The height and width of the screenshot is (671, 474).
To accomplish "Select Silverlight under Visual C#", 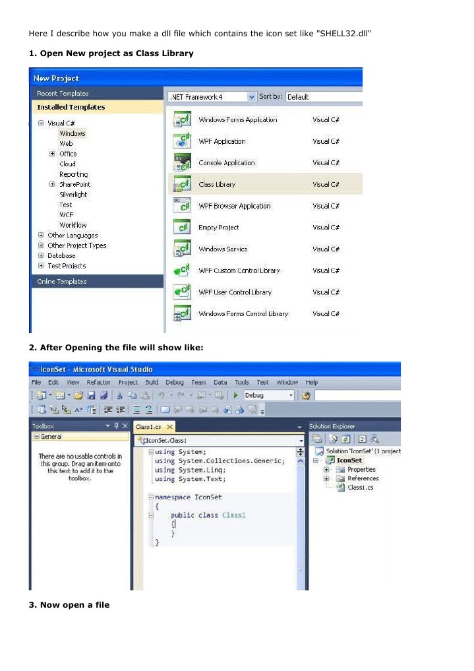I will click(73, 194).
